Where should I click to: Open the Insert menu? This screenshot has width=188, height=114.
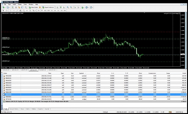[x=14, y=5]
